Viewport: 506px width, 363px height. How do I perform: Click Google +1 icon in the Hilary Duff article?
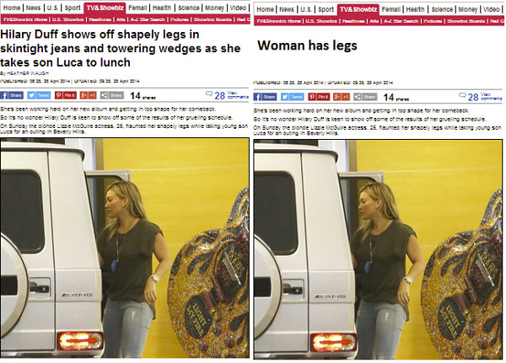click(88, 95)
